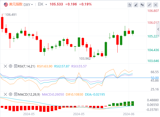This screenshot has height=117, width=160.
Task: Expand the RSI panel plus box
Action: click(x=16, y=66)
